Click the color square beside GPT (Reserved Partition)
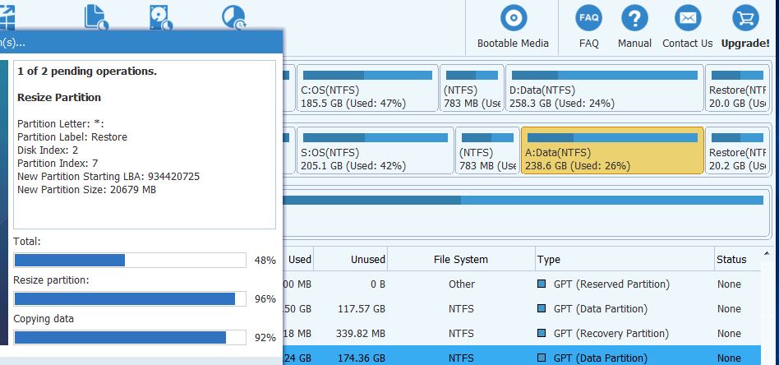The height and width of the screenshot is (365, 779). click(x=542, y=284)
